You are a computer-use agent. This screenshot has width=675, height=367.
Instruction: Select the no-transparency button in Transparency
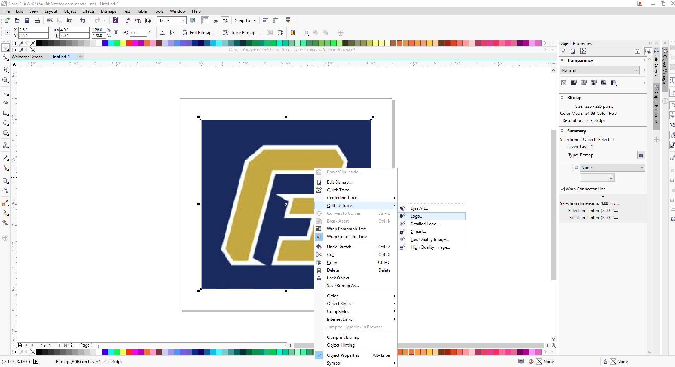click(x=564, y=83)
